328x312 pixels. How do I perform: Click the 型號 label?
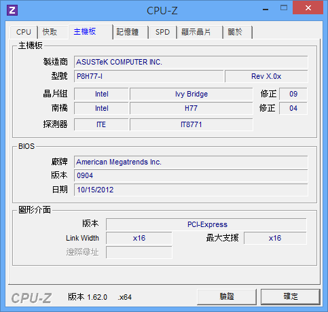59,76
